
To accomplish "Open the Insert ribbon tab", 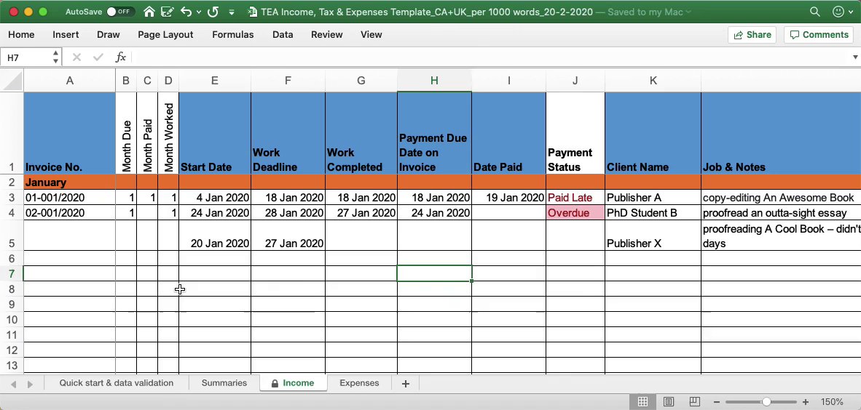I will coord(66,35).
